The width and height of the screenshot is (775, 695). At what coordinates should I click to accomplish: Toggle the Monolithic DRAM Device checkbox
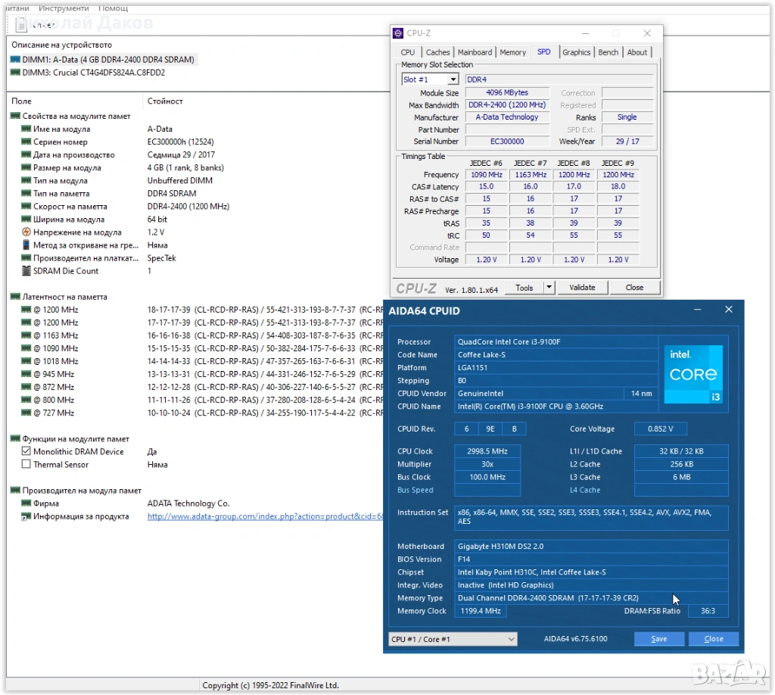(26, 452)
